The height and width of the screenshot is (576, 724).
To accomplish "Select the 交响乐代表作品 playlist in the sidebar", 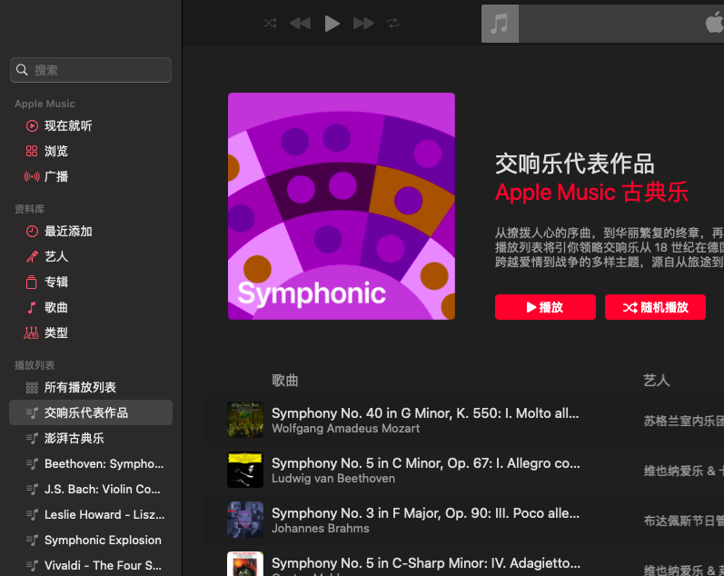I will click(x=91, y=412).
